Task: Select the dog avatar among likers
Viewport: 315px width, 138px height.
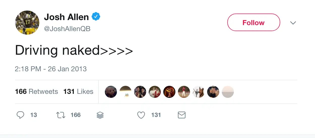Action: 199,92
